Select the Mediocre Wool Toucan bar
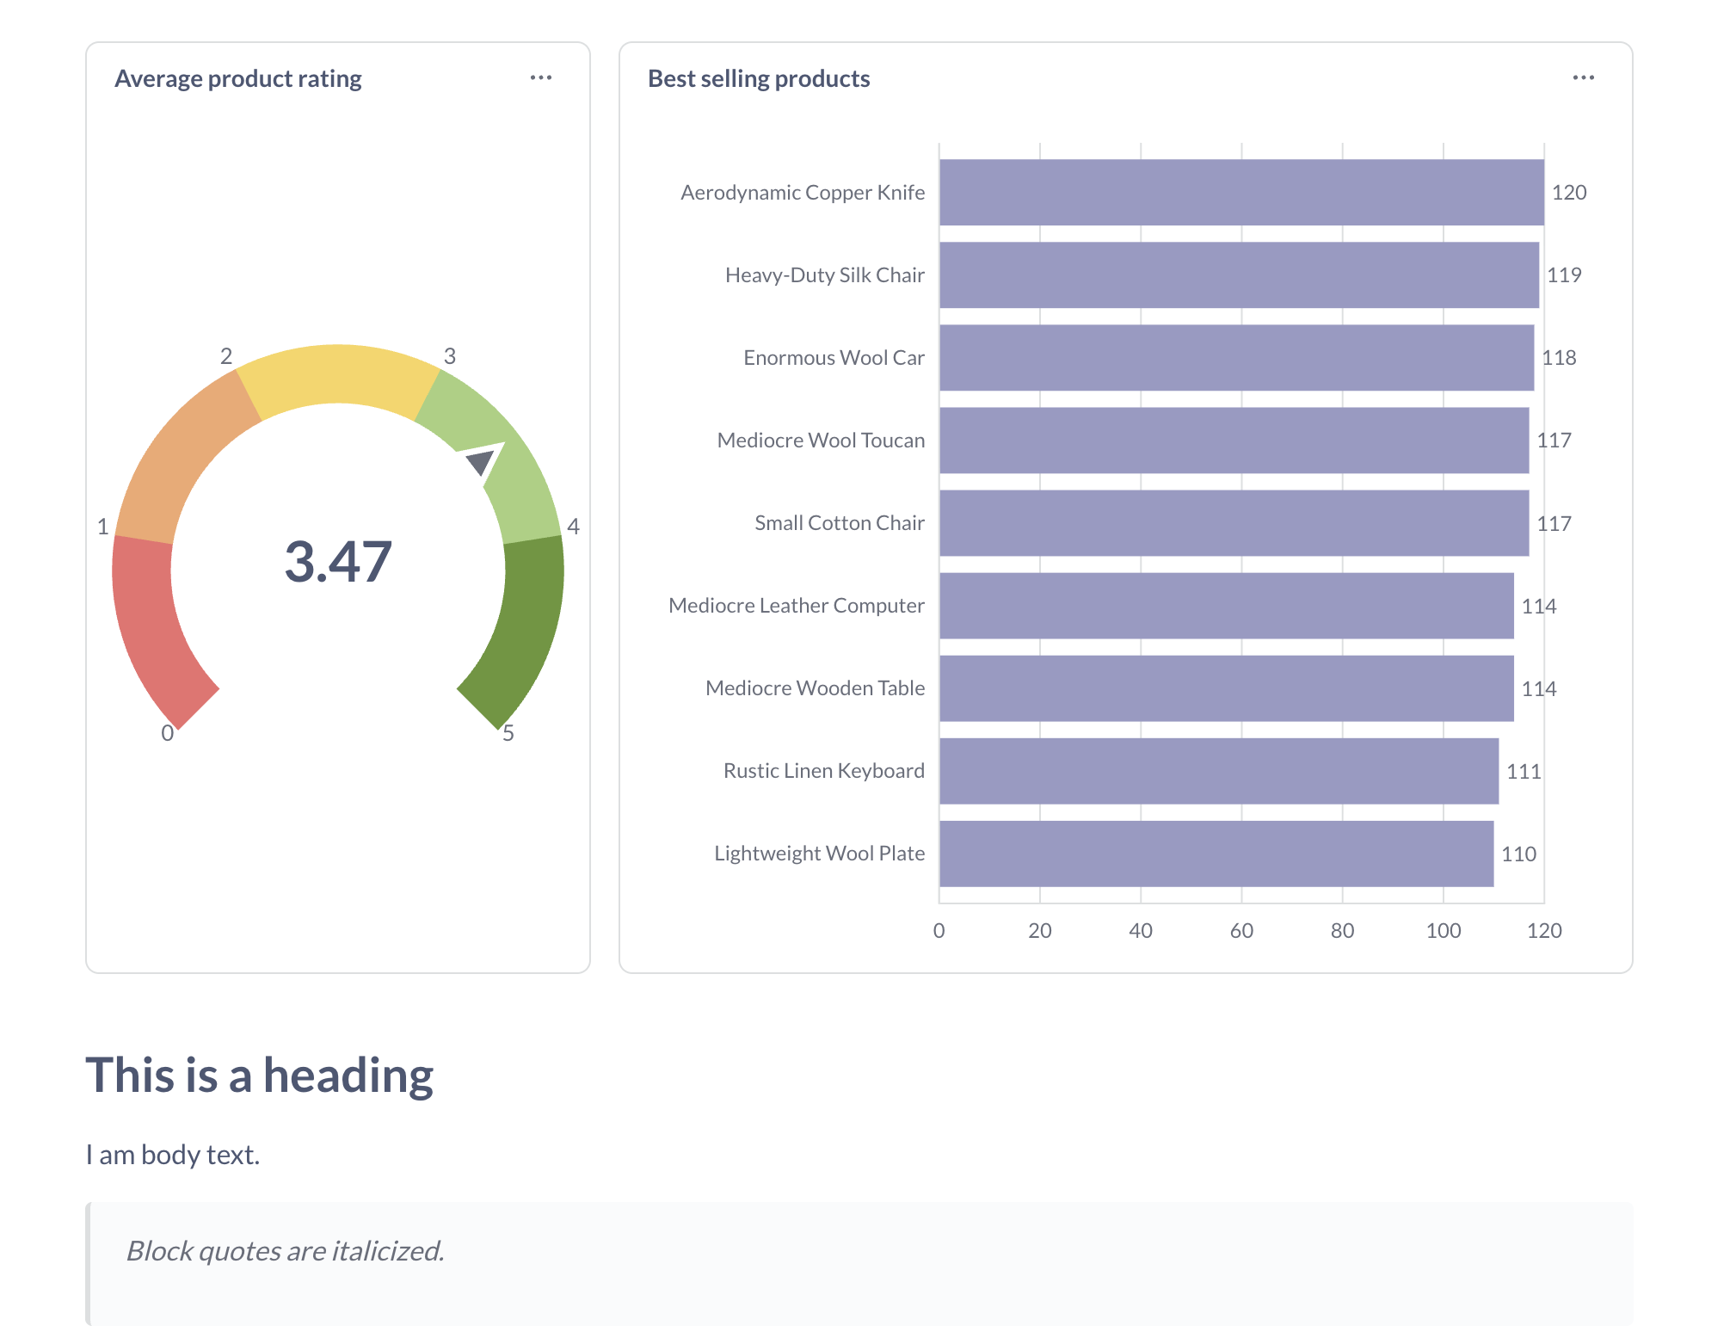Viewport: 1736px width, 1344px height. click(x=1233, y=441)
